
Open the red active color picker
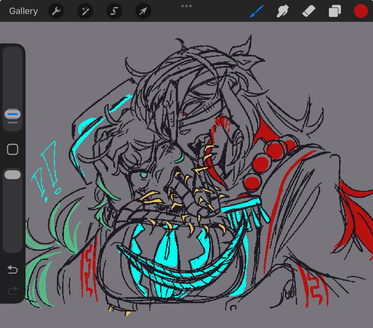pos(361,11)
